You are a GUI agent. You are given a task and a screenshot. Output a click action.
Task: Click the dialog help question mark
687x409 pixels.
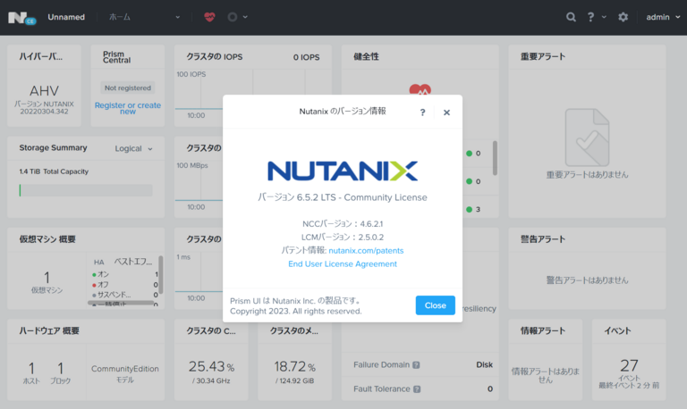[422, 113]
